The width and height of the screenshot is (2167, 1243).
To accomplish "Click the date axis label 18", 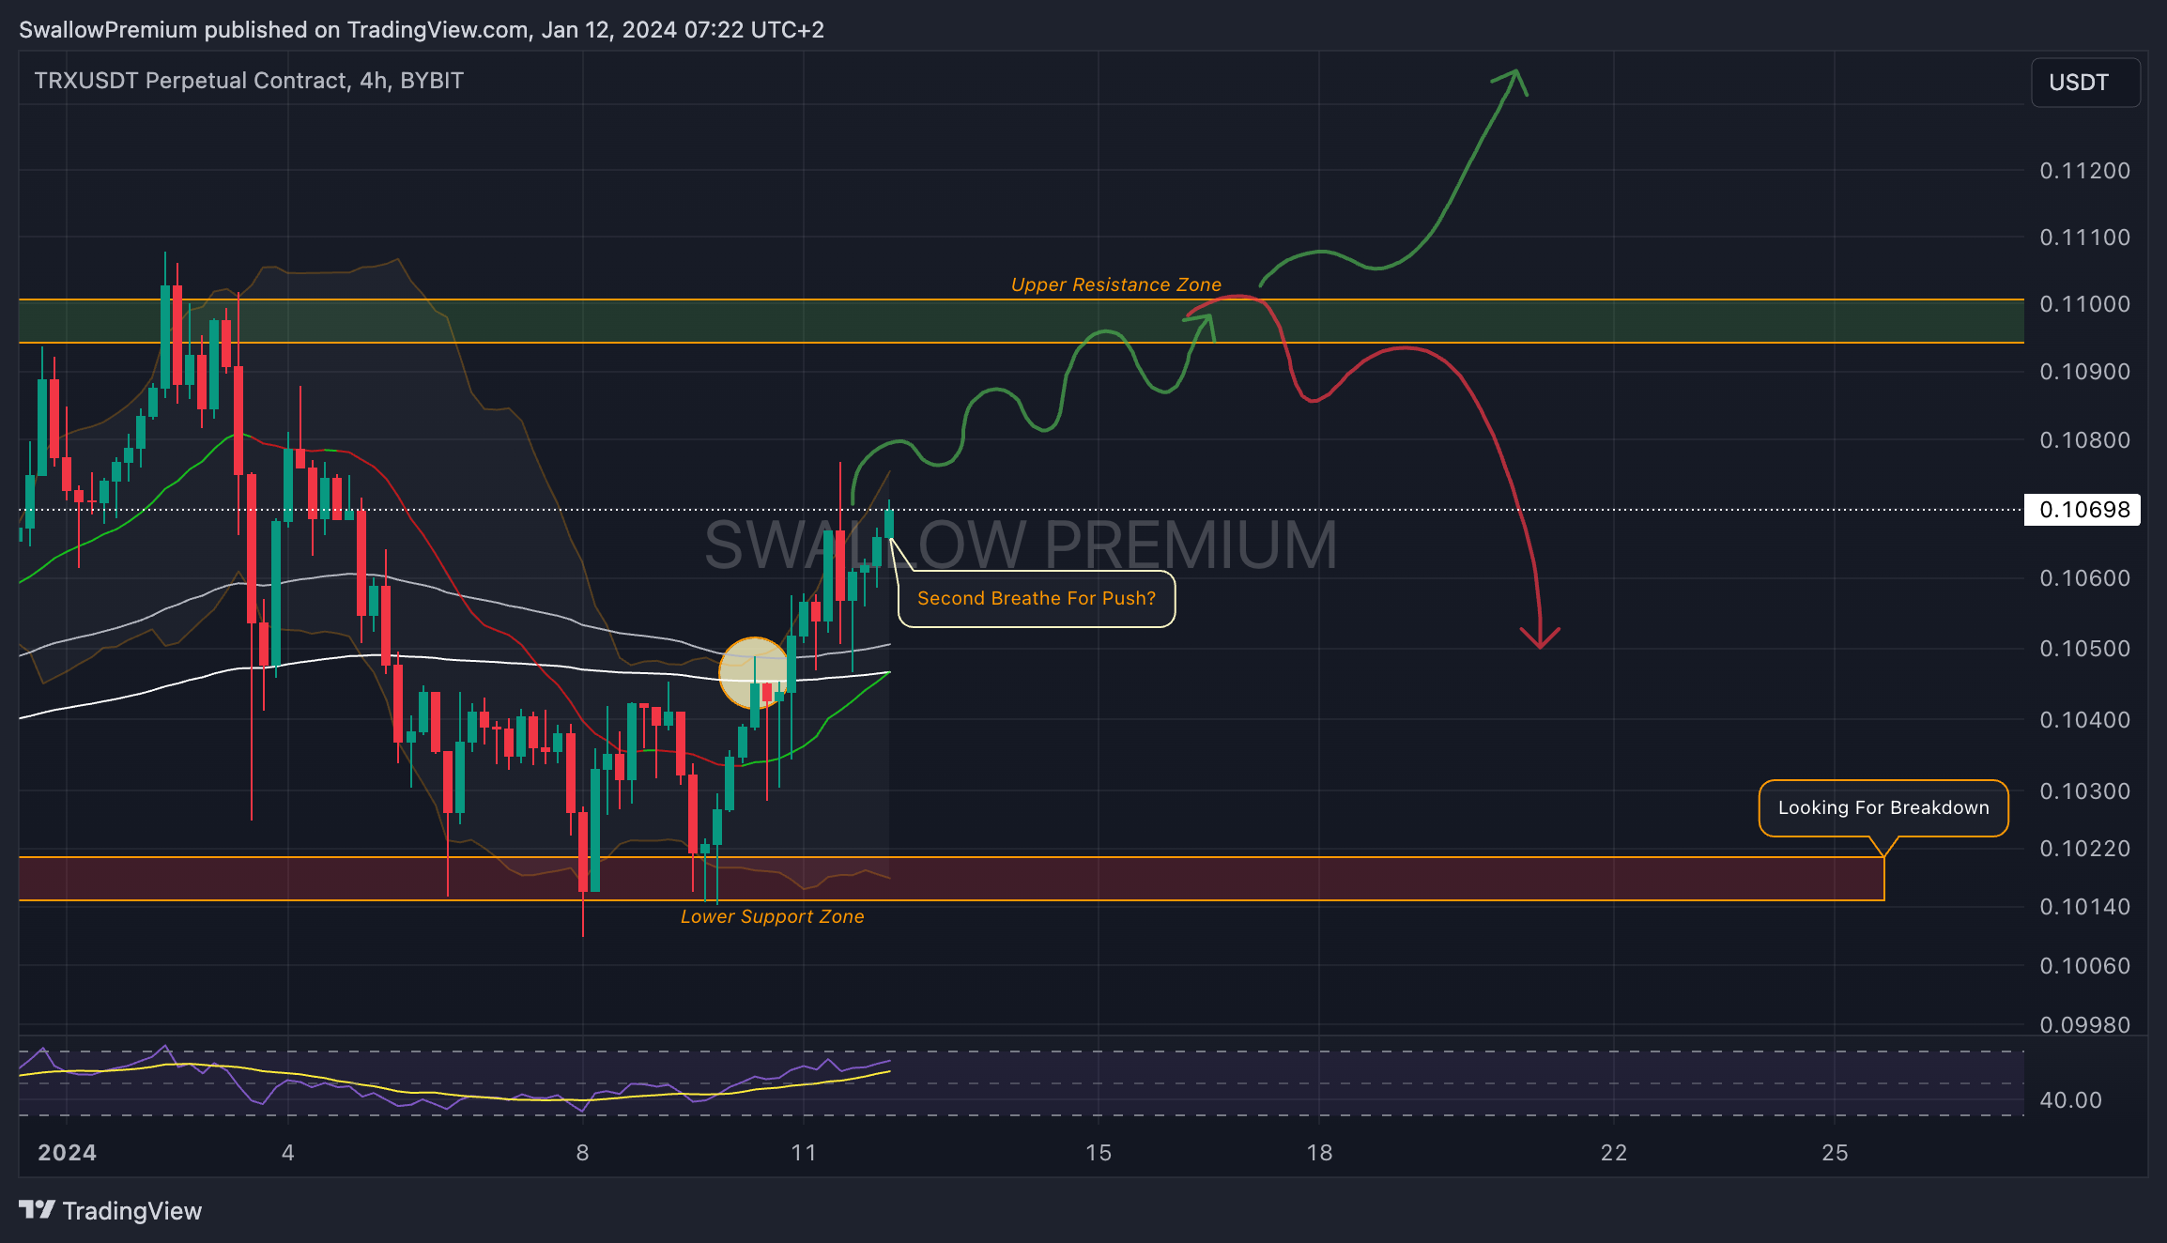I will [1319, 1153].
